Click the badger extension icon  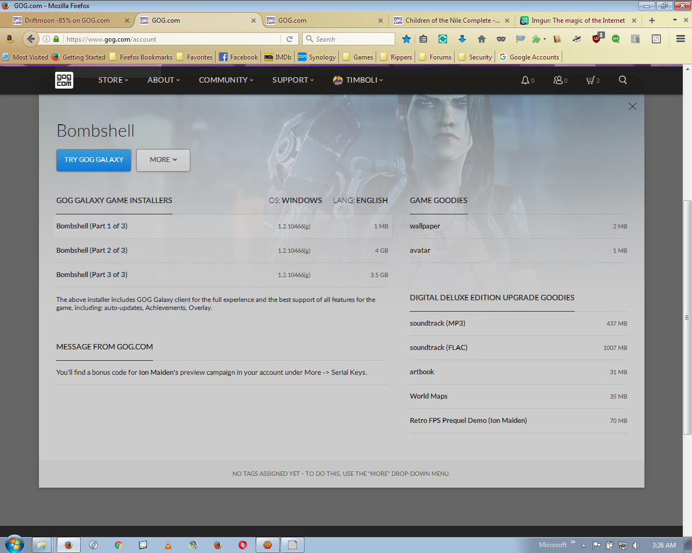[577, 39]
